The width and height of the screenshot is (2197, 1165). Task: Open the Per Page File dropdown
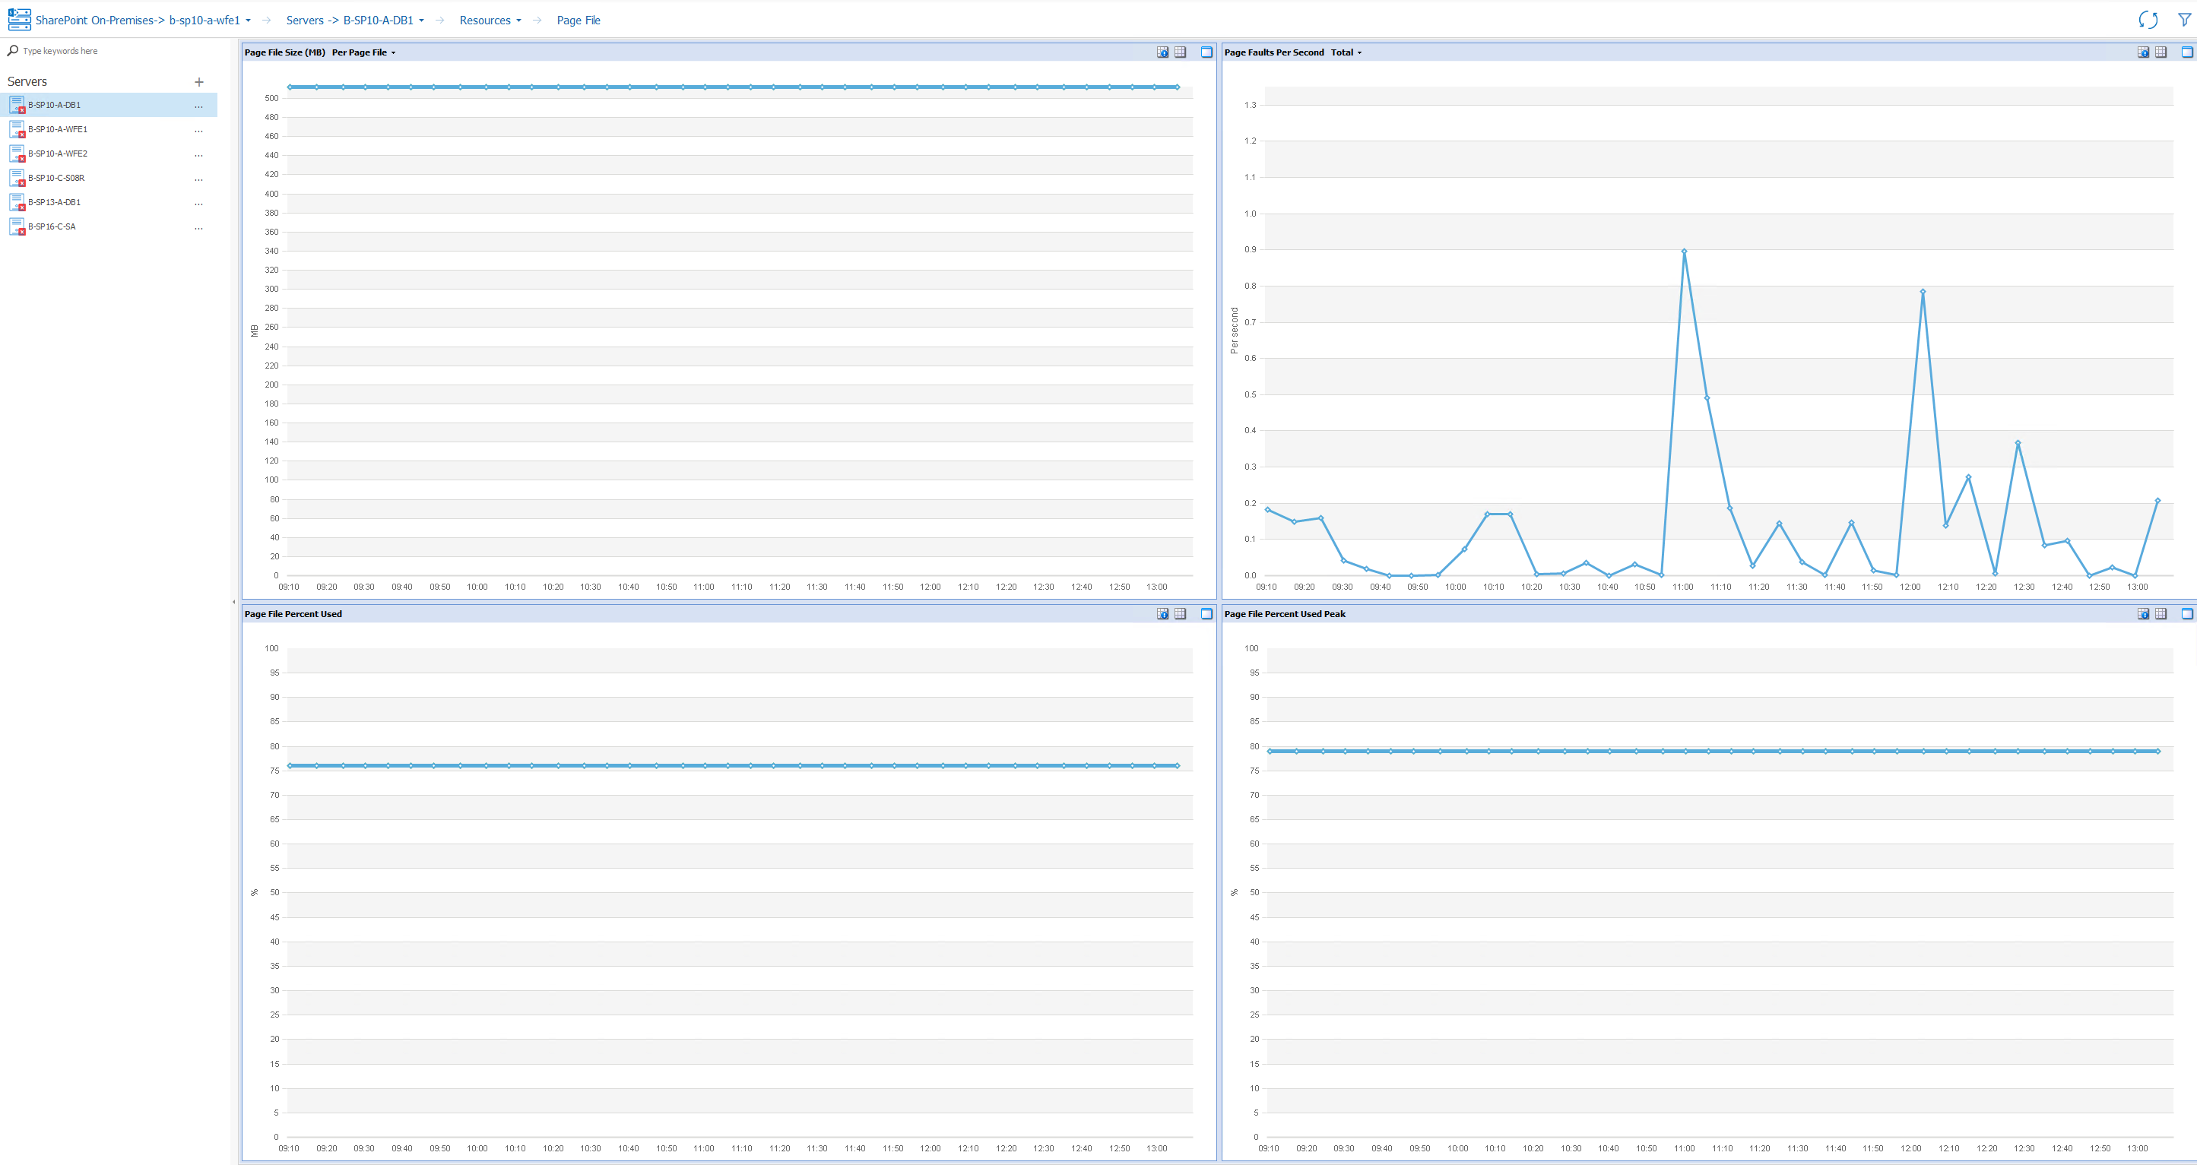coord(364,52)
